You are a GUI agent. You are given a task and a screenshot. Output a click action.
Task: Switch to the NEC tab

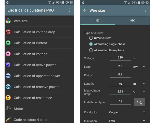[x=132, y=20]
